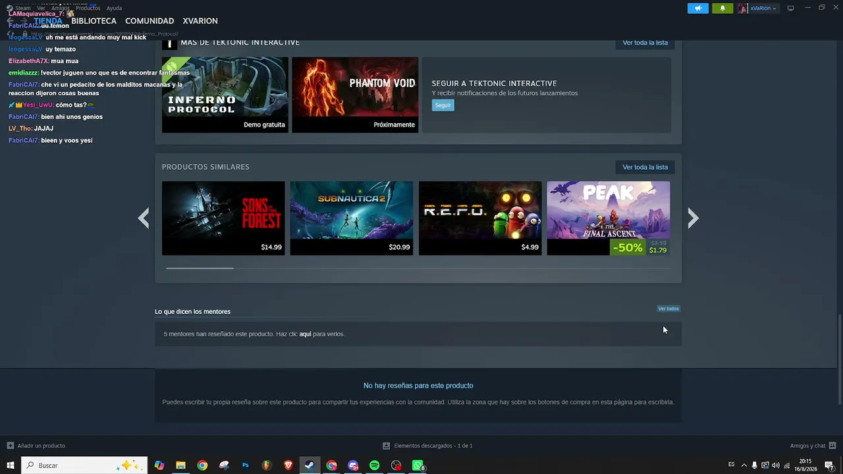
Task: Show hidden system tray icons
Action: [x=744, y=465]
